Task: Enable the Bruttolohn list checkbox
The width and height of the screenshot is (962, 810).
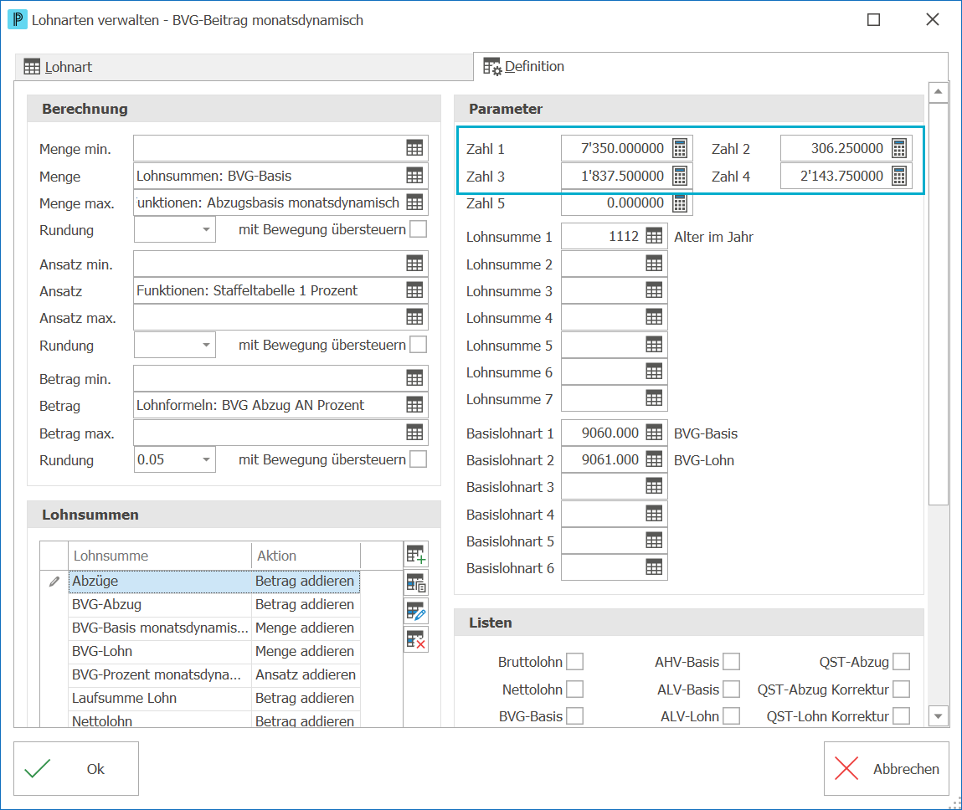Action: click(x=575, y=662)
